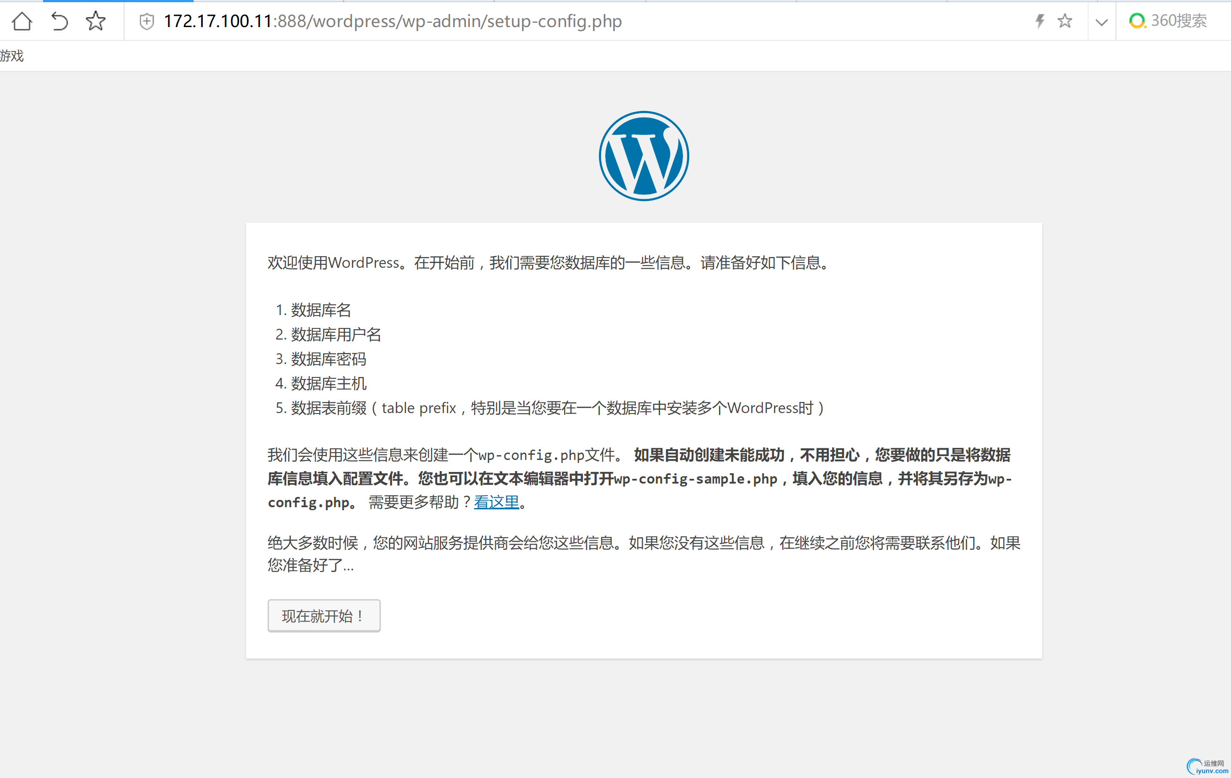Click the home icon in browser toolbar
The image size is (1231, 778).
21,21
